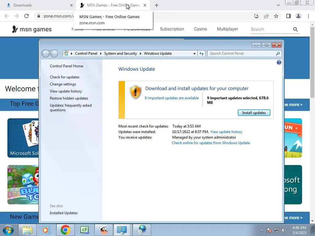Click the msn games logo
Image resolution: width=315 pixels, height=236 pixels.
32,29
